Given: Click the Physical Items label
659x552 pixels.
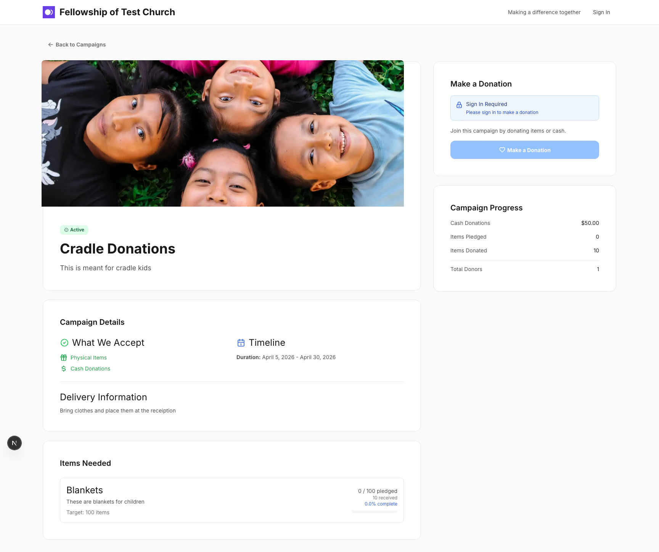Looking at the screenshot, I should coord(88,358).
